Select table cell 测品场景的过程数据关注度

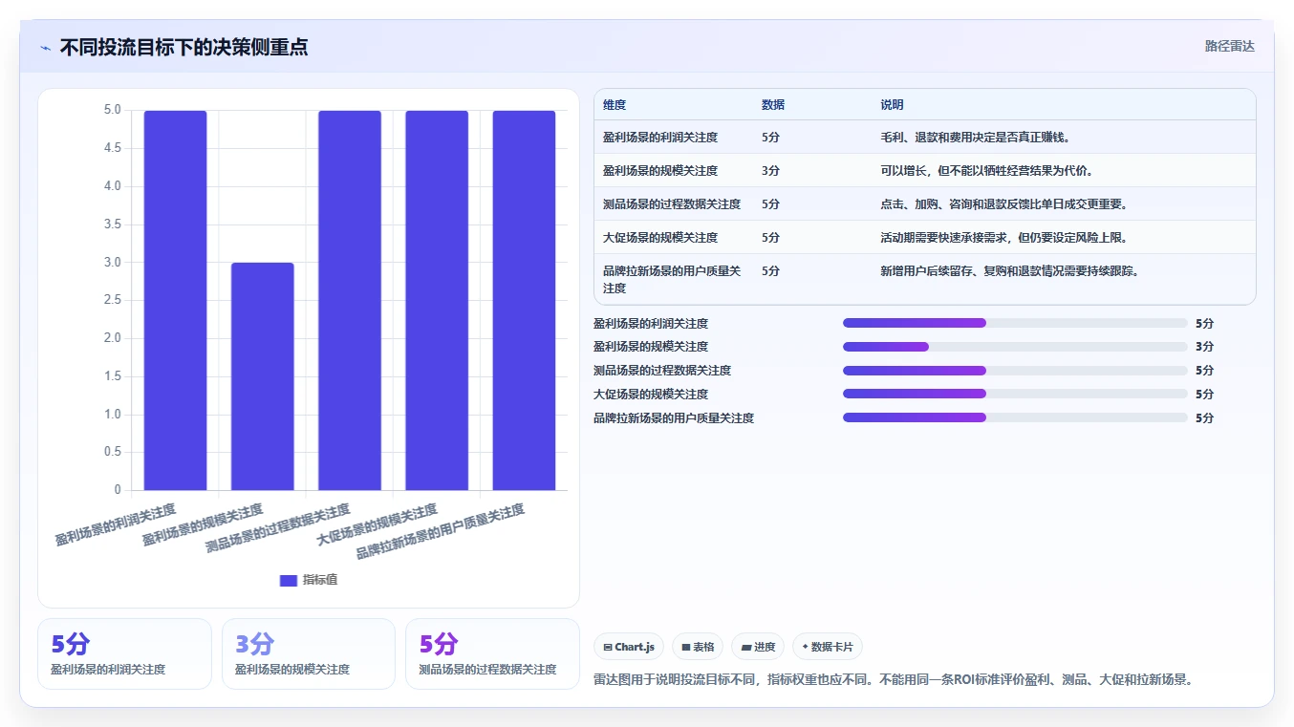(672, 204)
